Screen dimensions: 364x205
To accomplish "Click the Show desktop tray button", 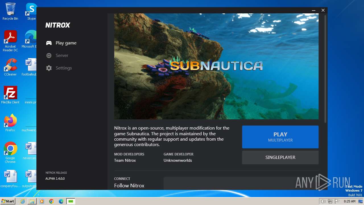I will coord(361,201).
